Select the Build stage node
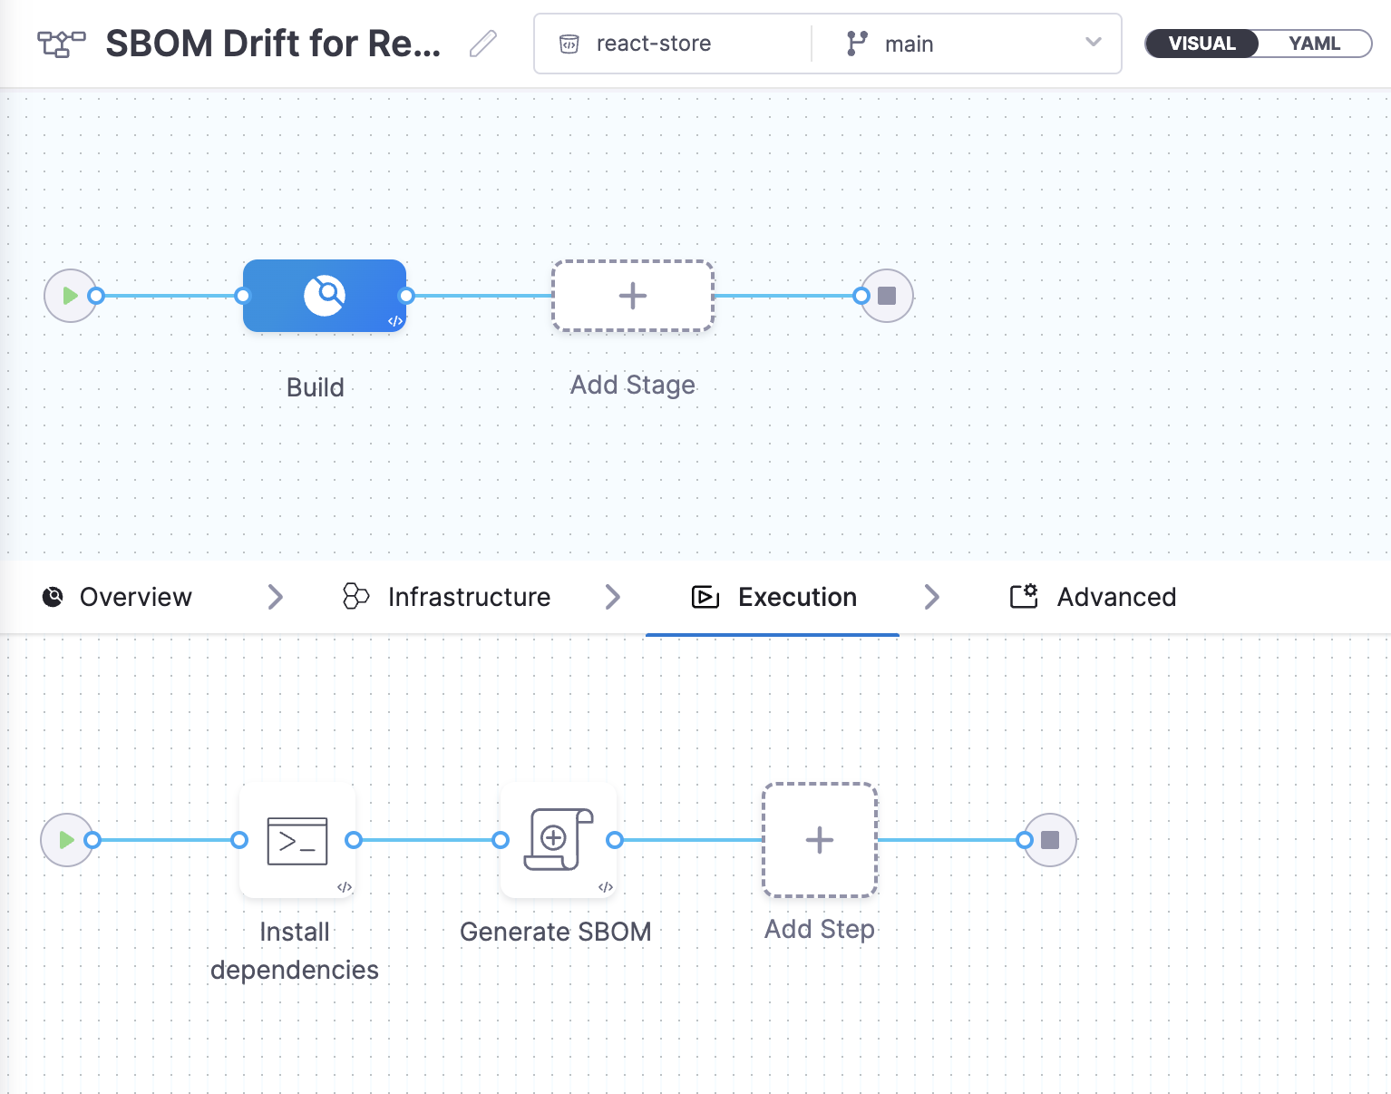Viewport: 1391px width, 1094px height. pyautogui.click(x=325, y=296)
